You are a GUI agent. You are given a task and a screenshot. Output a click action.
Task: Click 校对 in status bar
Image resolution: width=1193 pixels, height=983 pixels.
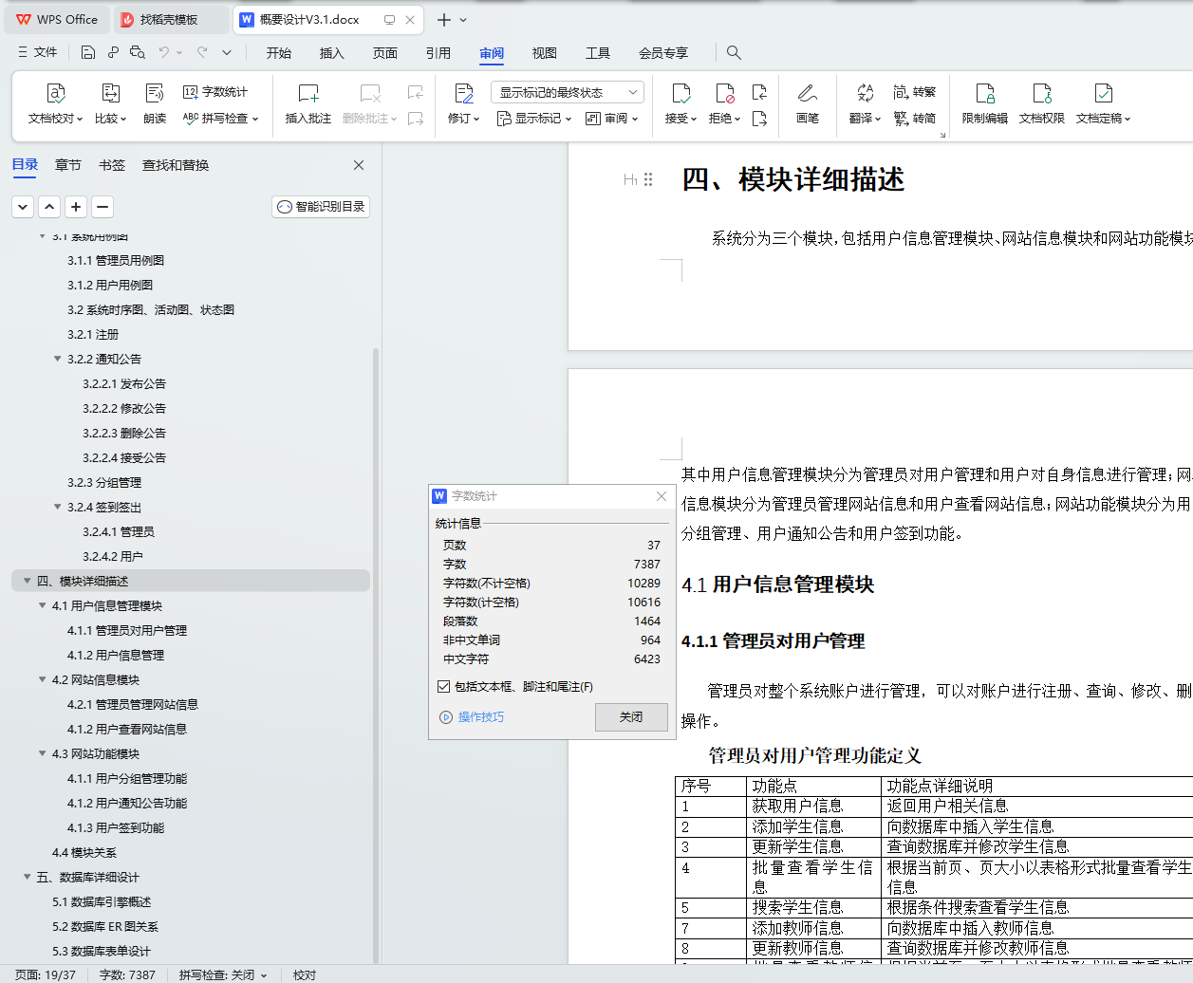tap(305, 974)
